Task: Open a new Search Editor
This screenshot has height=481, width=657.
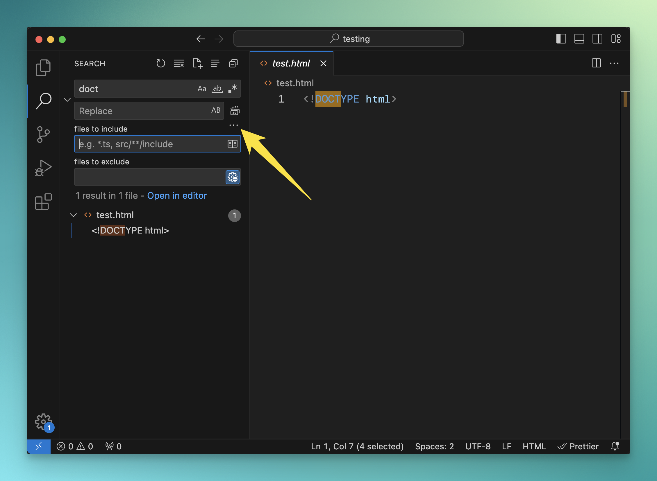Action: 197,63
